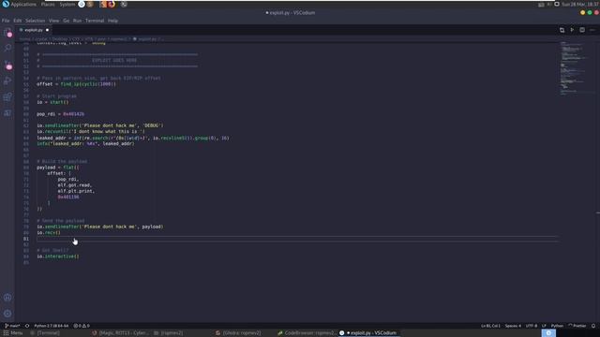The height and width of the screenshot is (337, 600).
Task: Change the Python language mode
Action: 557,326
